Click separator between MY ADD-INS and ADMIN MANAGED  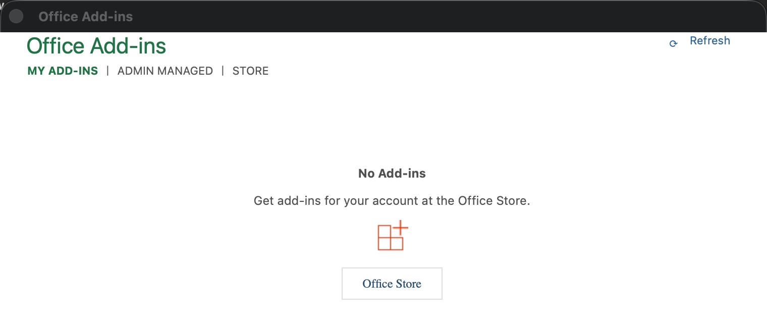(x=107, y=71)
